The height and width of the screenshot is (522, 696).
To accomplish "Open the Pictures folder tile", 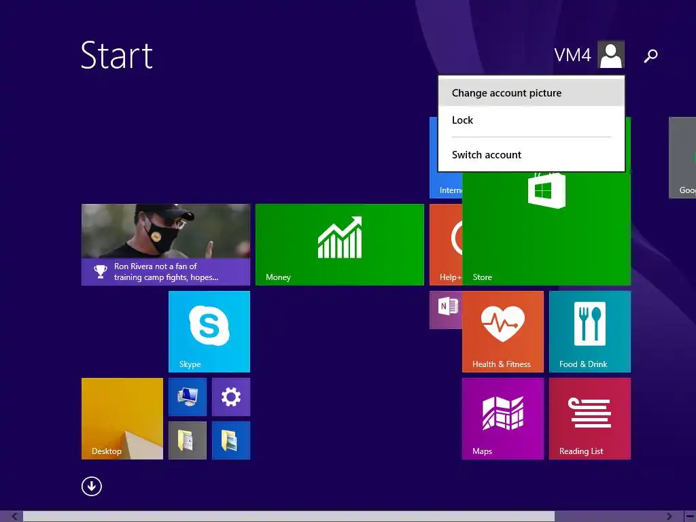I will tap(231, 440).
